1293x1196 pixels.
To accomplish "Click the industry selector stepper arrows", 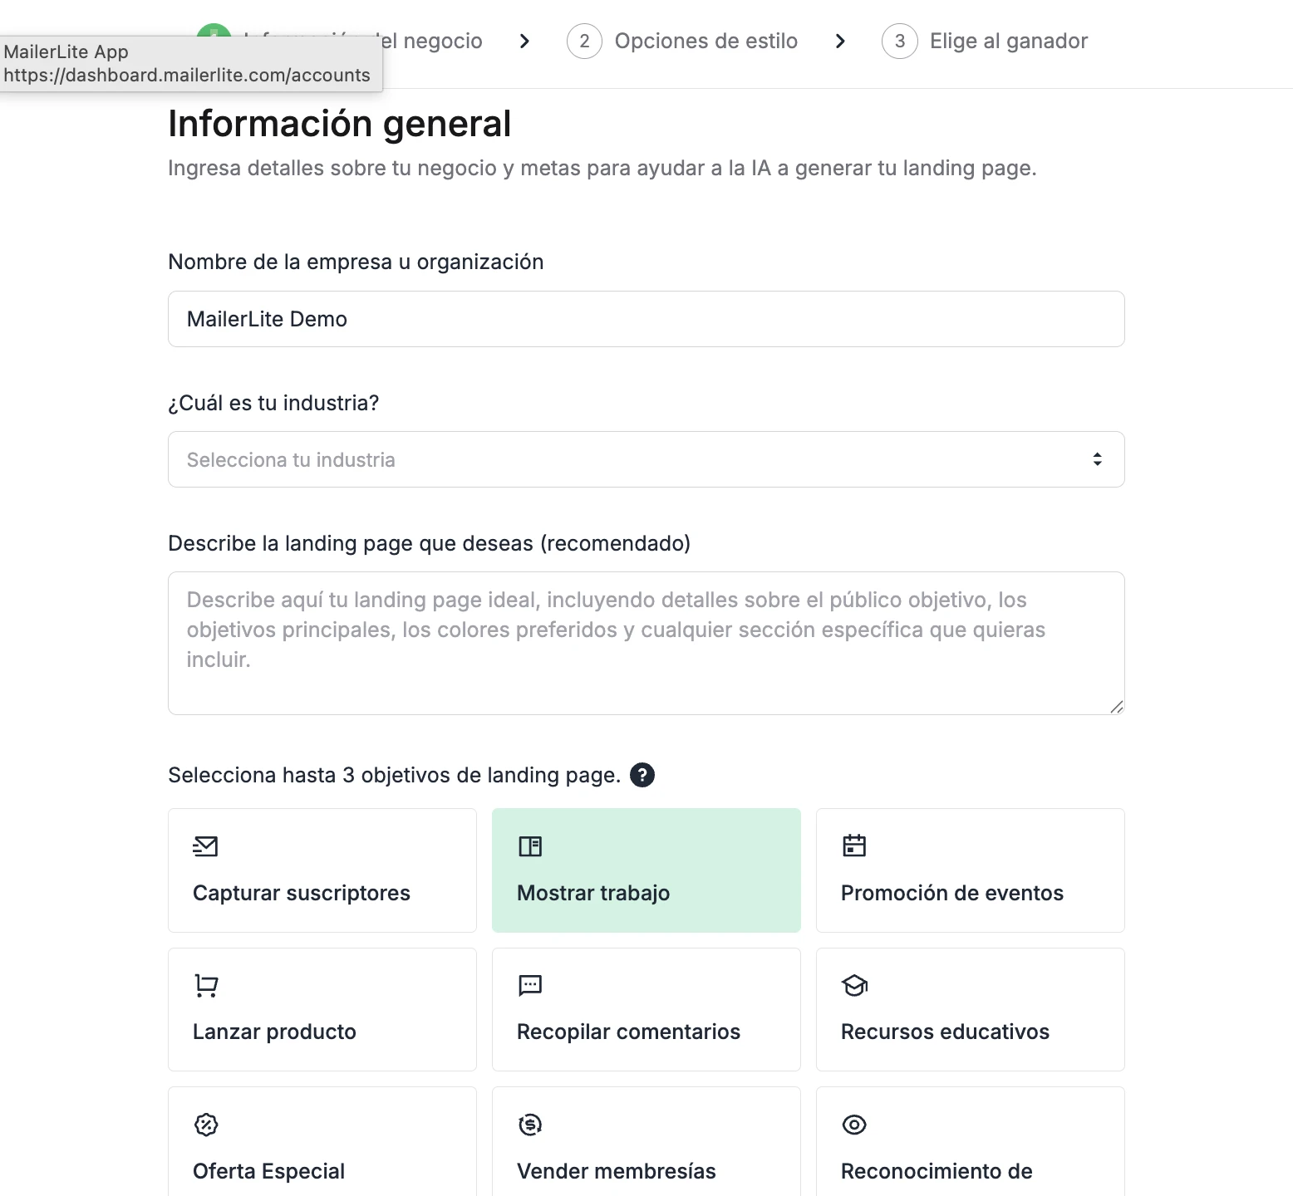I will (1097, 459).
